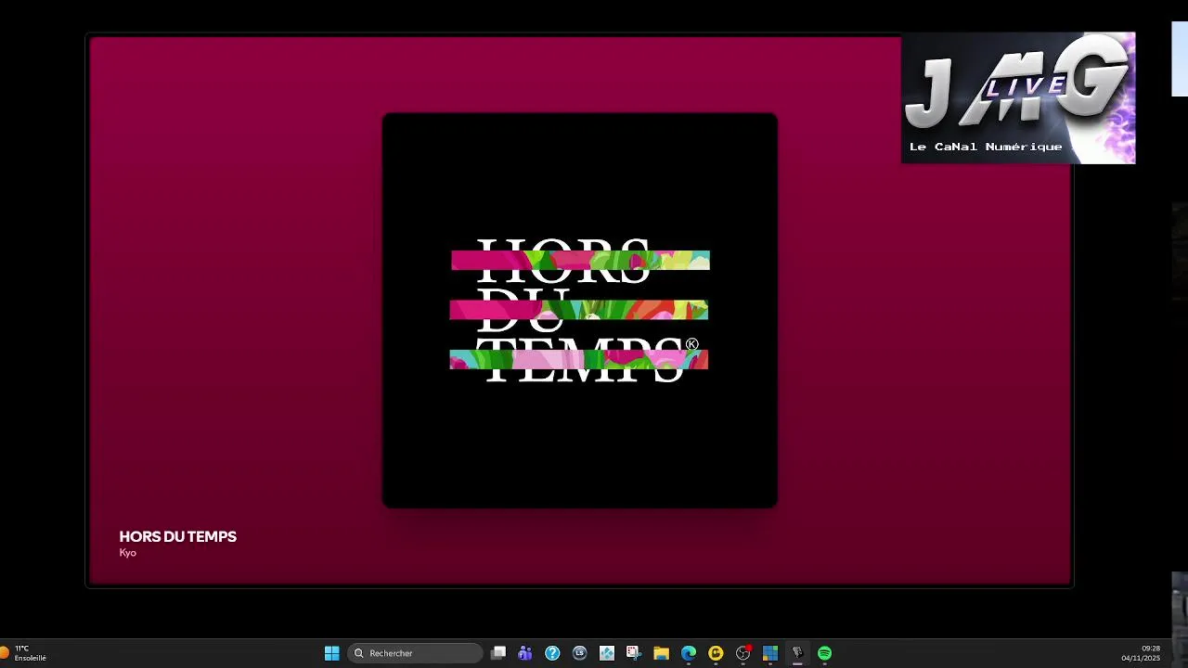Open the round LS taskbar app

[x=580, y=653]
